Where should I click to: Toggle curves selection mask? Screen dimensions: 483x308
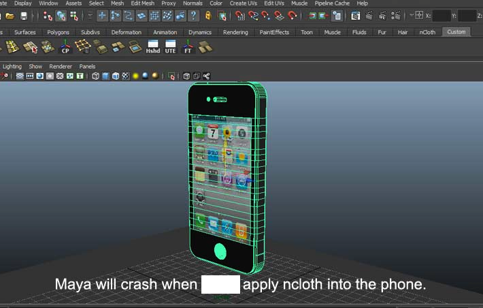tap(129, 16)
